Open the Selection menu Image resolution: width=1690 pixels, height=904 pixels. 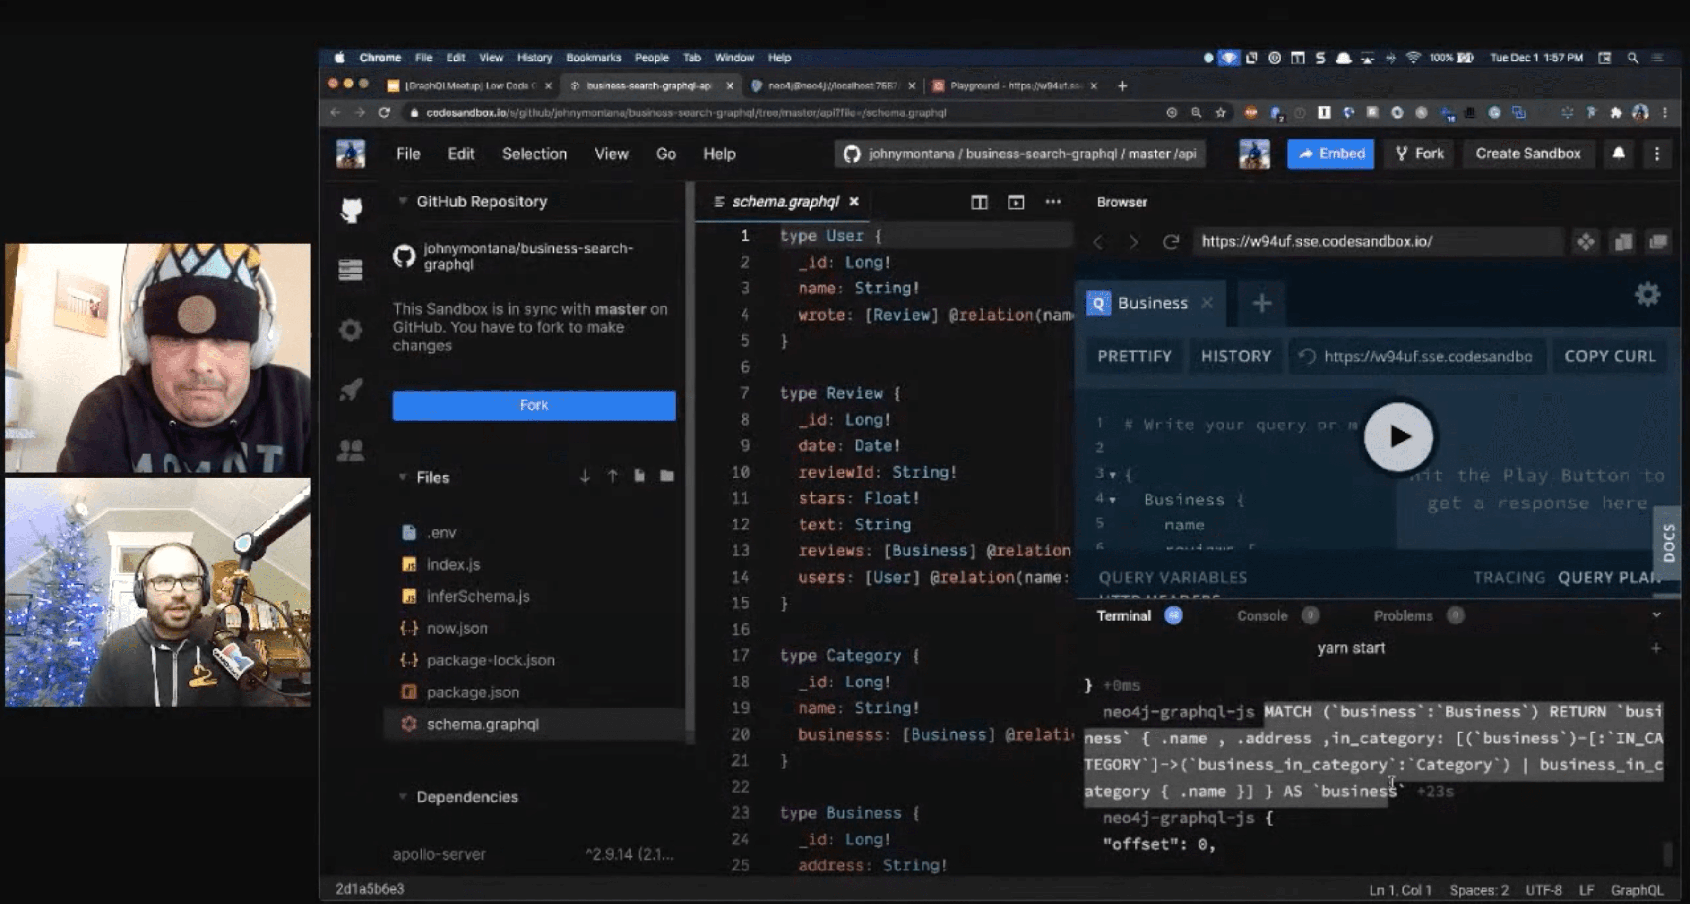tap(534, 154)
